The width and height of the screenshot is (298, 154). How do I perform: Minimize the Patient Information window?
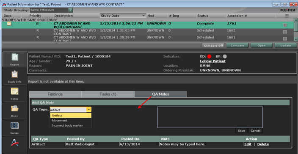tap(276, 4)
